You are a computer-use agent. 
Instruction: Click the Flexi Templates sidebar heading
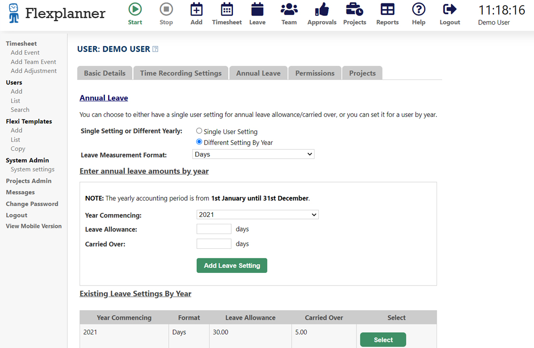click(x=29, y=121)
